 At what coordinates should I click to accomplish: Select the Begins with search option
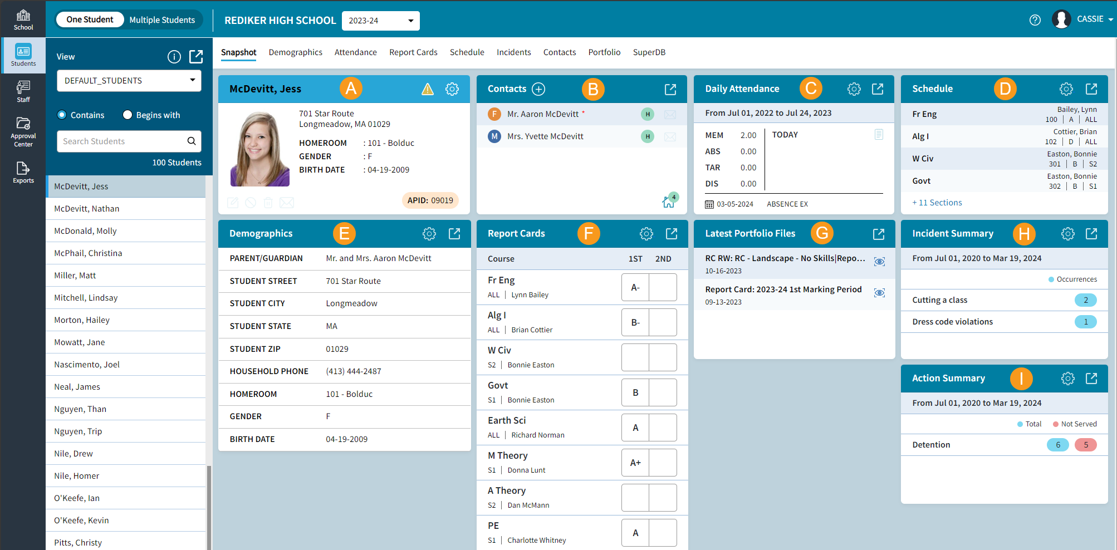coord(126,115)
